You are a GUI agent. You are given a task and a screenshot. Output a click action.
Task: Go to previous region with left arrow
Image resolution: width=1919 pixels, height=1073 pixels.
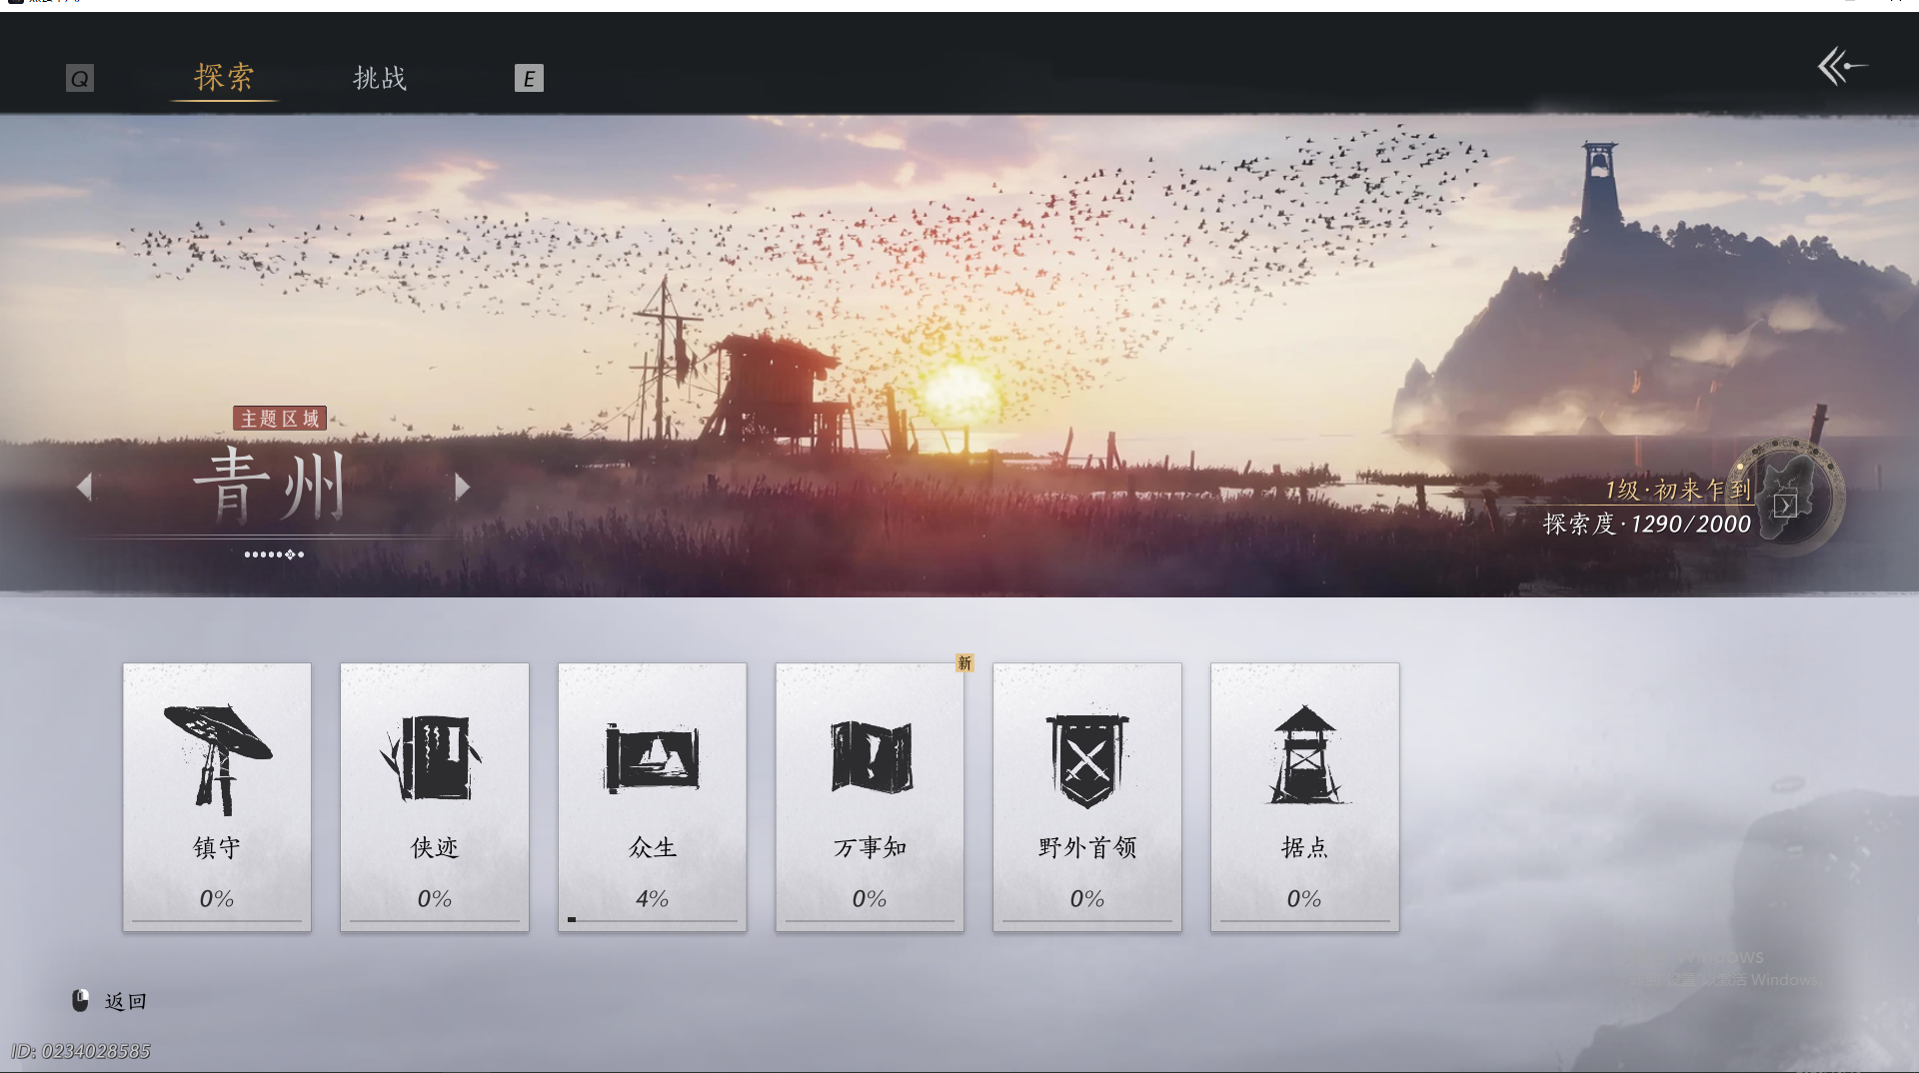(x=85, y=487)
